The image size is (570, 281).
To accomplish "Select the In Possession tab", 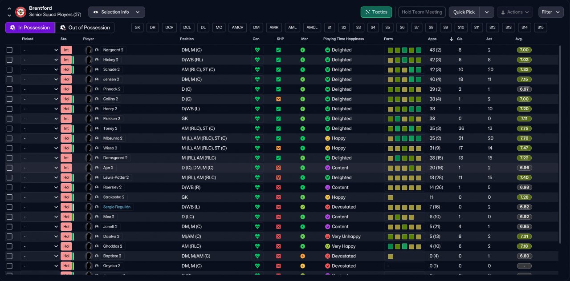I will coord(30,28).
